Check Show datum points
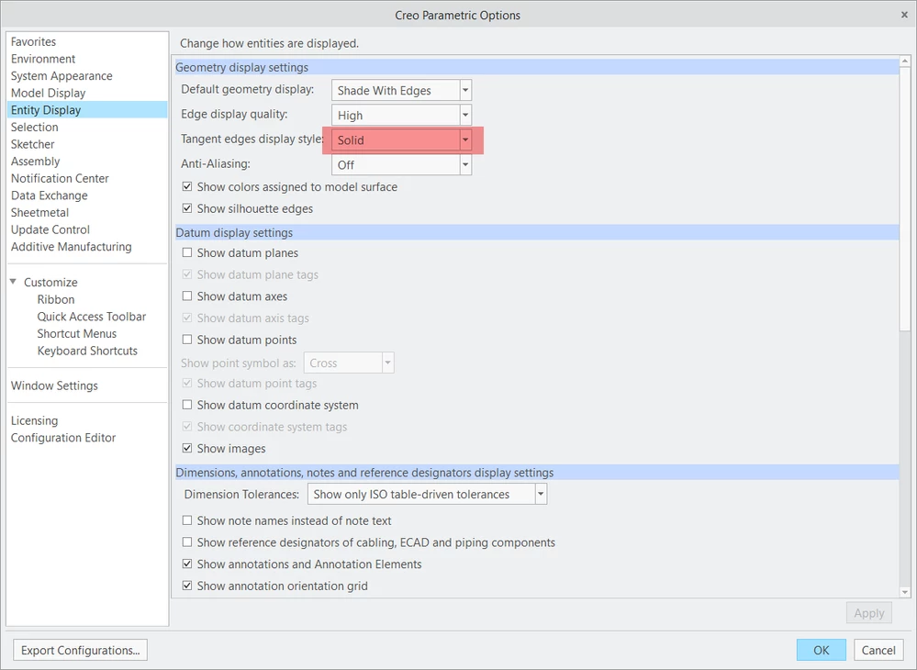Image resolution: width=917 pixels, height=670 pixels. (x=187, y=340)
